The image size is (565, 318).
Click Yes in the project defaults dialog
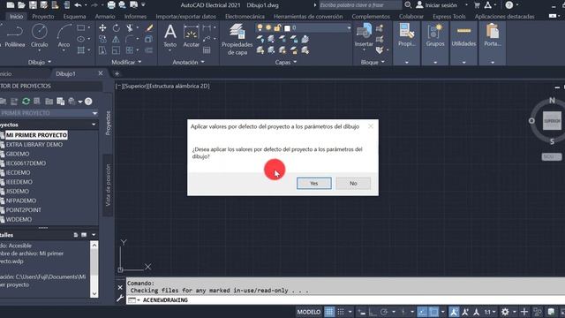tap(314, 183)
